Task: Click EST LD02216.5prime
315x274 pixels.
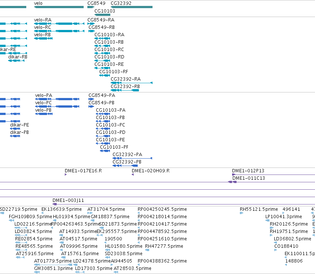Action: point(21,228)
